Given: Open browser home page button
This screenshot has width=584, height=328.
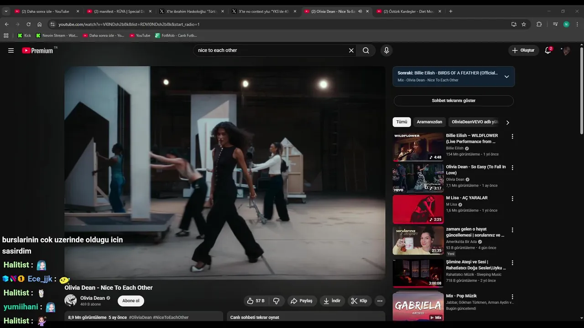Looking at the screenshot, I should point(39,24).
